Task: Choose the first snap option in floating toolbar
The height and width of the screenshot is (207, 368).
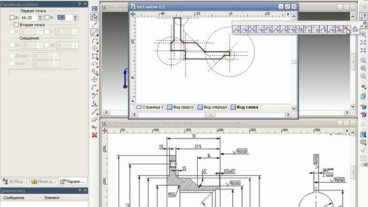Action: click(236, 29)
